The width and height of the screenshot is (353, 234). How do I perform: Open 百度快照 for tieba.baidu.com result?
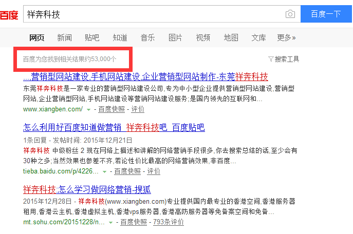[127, 171]
